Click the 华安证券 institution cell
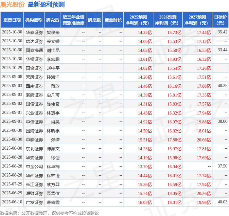Screen dimensions: 229x216 34,158
